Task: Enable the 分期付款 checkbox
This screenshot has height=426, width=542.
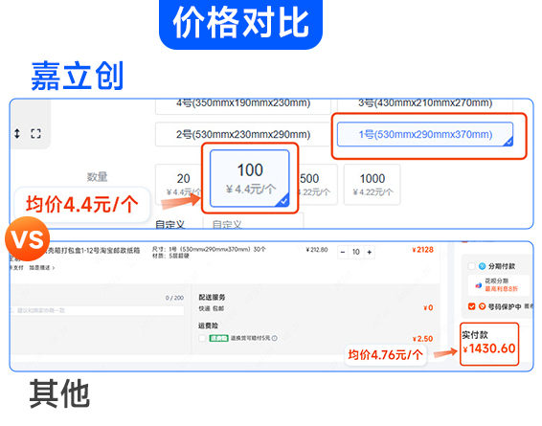Action: pos(471,266)
